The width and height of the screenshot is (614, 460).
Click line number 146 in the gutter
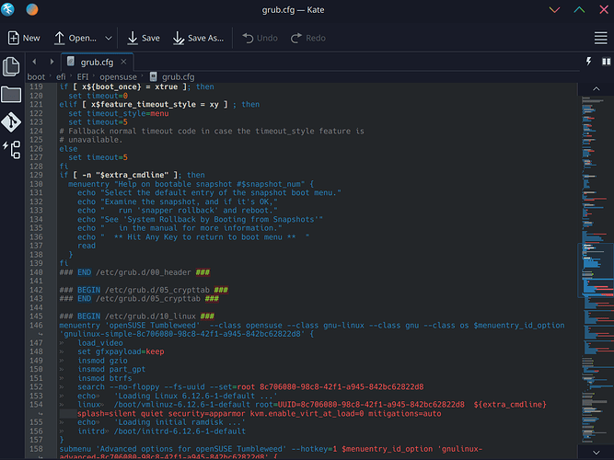pos(37,326)
